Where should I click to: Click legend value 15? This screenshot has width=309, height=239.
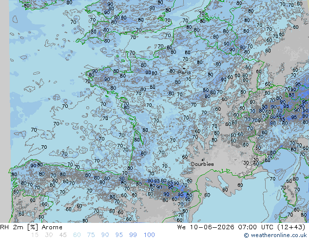pos(35,235)
